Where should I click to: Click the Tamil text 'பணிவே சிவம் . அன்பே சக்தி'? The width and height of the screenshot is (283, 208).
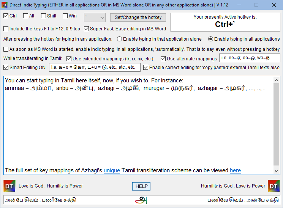(243, 200)
